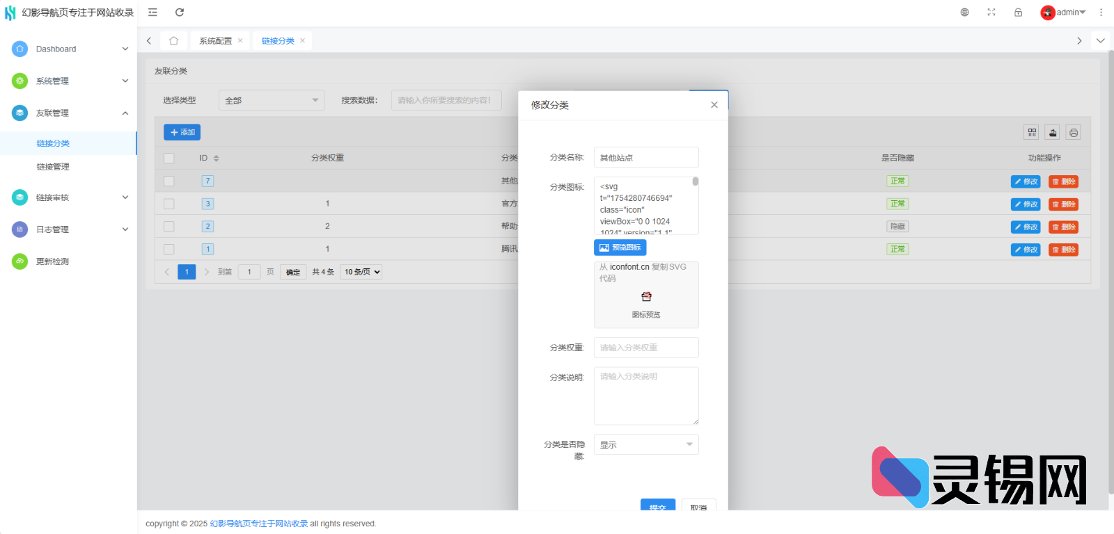1114x534 pixels.
Task: Click the column filter icon above the table
Action: 1032,133
